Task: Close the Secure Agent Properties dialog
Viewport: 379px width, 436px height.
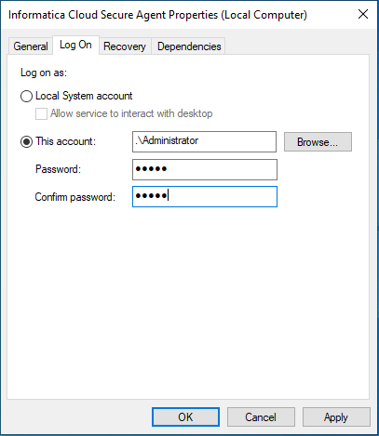Action: pyautogui.click(x=363, y=14)
